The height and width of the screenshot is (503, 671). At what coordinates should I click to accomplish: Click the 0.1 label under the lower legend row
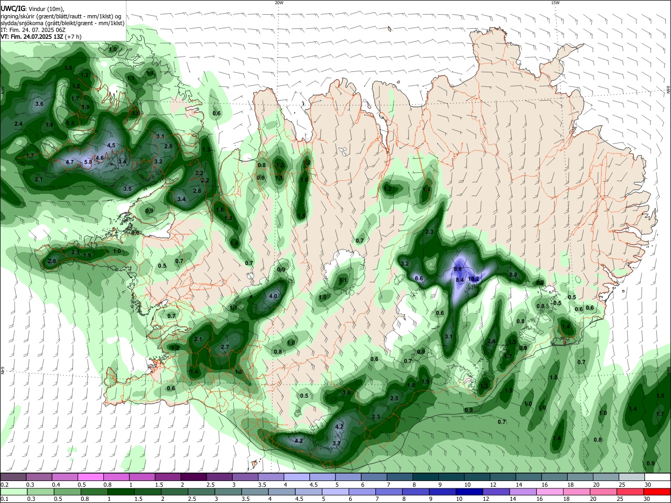4,499
